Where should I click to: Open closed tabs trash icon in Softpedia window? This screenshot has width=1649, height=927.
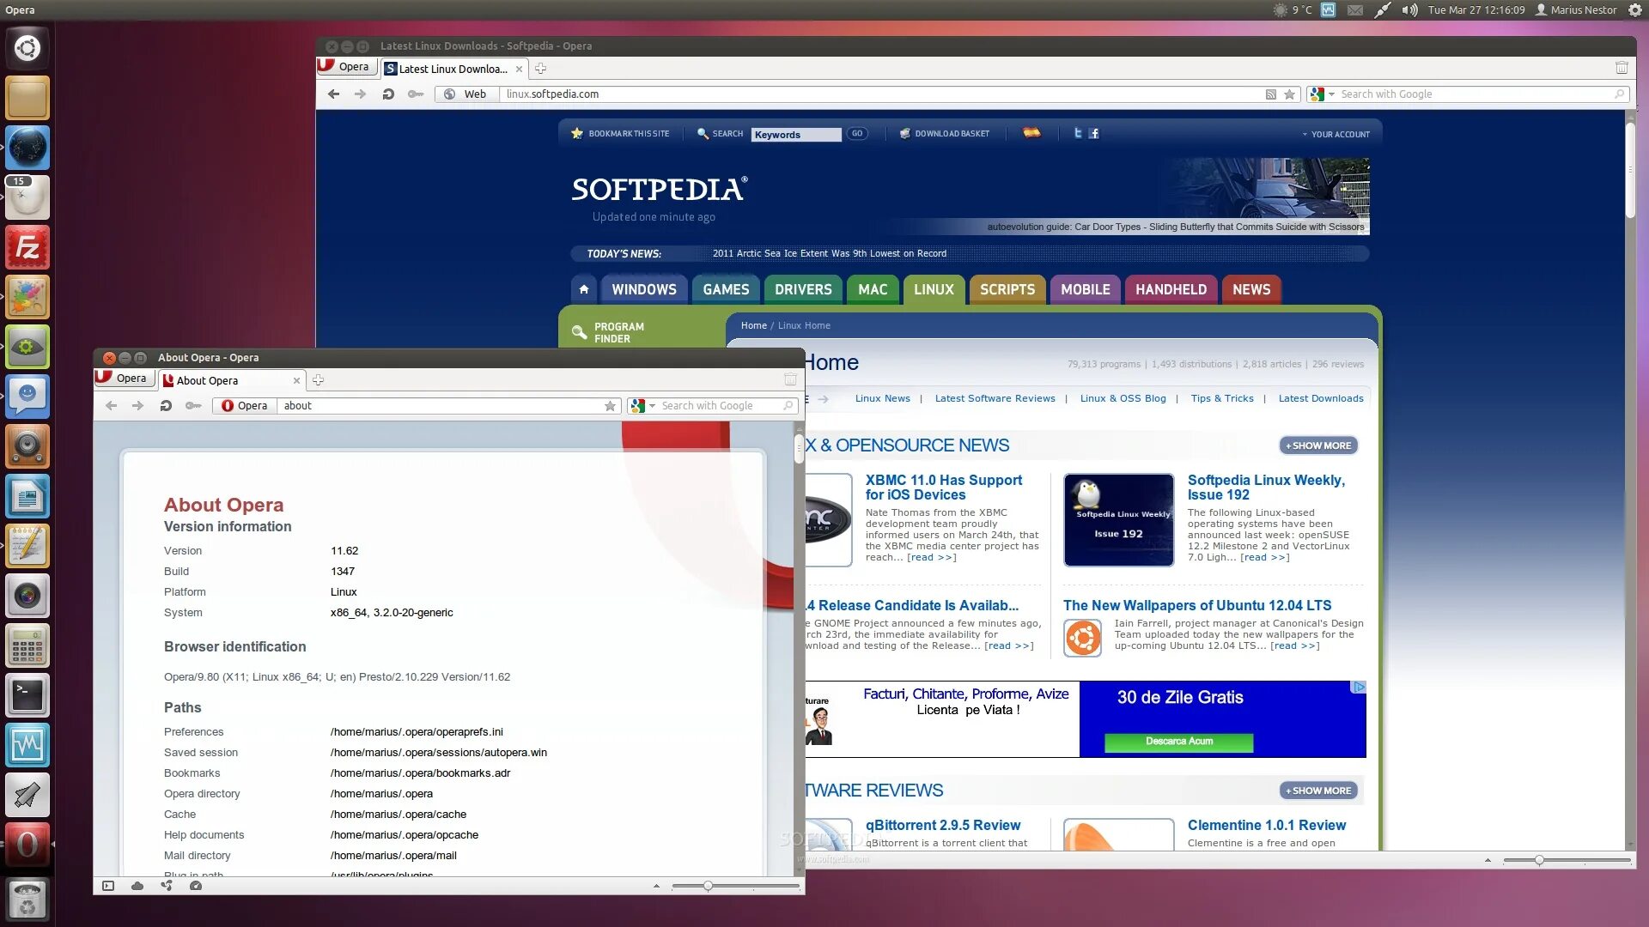[1622, 68]
